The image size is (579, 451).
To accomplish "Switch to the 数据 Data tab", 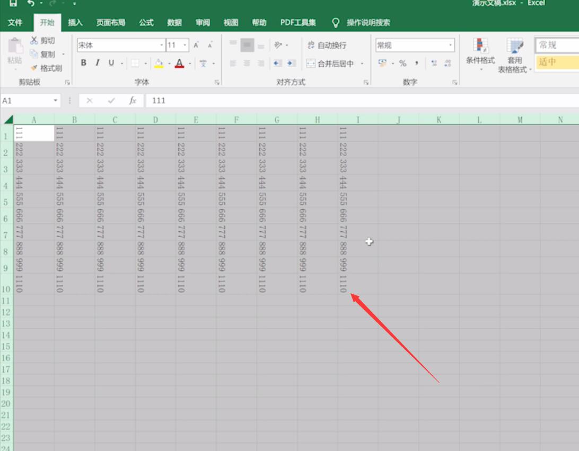I will [x=174, y=22].
